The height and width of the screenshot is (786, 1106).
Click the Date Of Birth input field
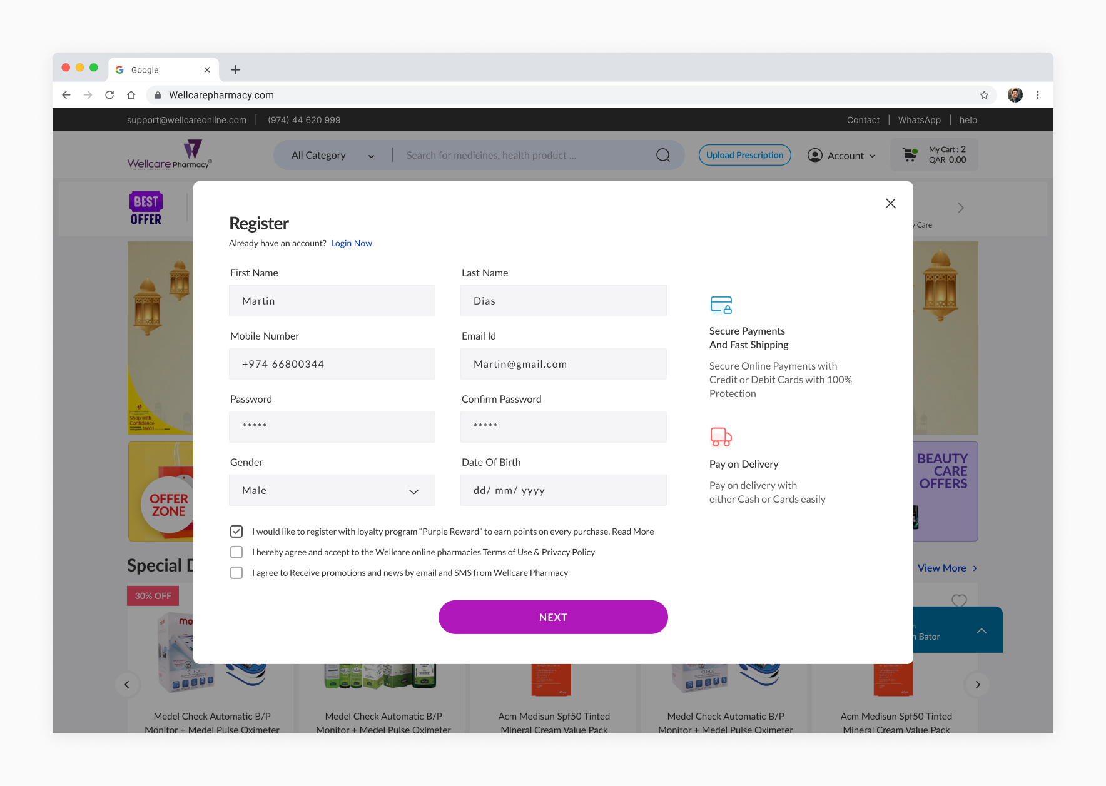point(562,490)
